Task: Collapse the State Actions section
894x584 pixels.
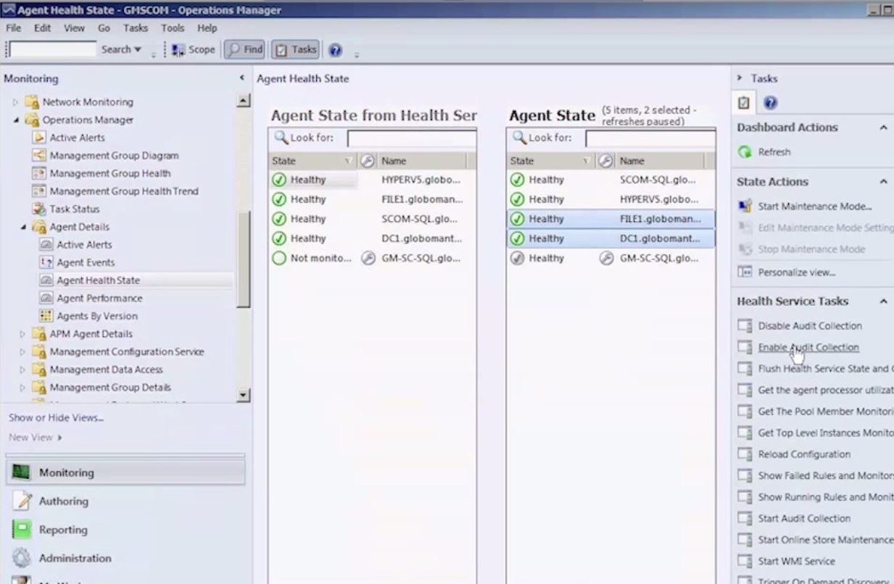Action: point(884,182)
